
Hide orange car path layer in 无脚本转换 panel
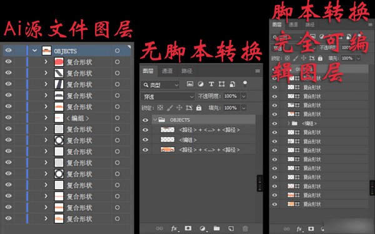(x=146, y=150)
